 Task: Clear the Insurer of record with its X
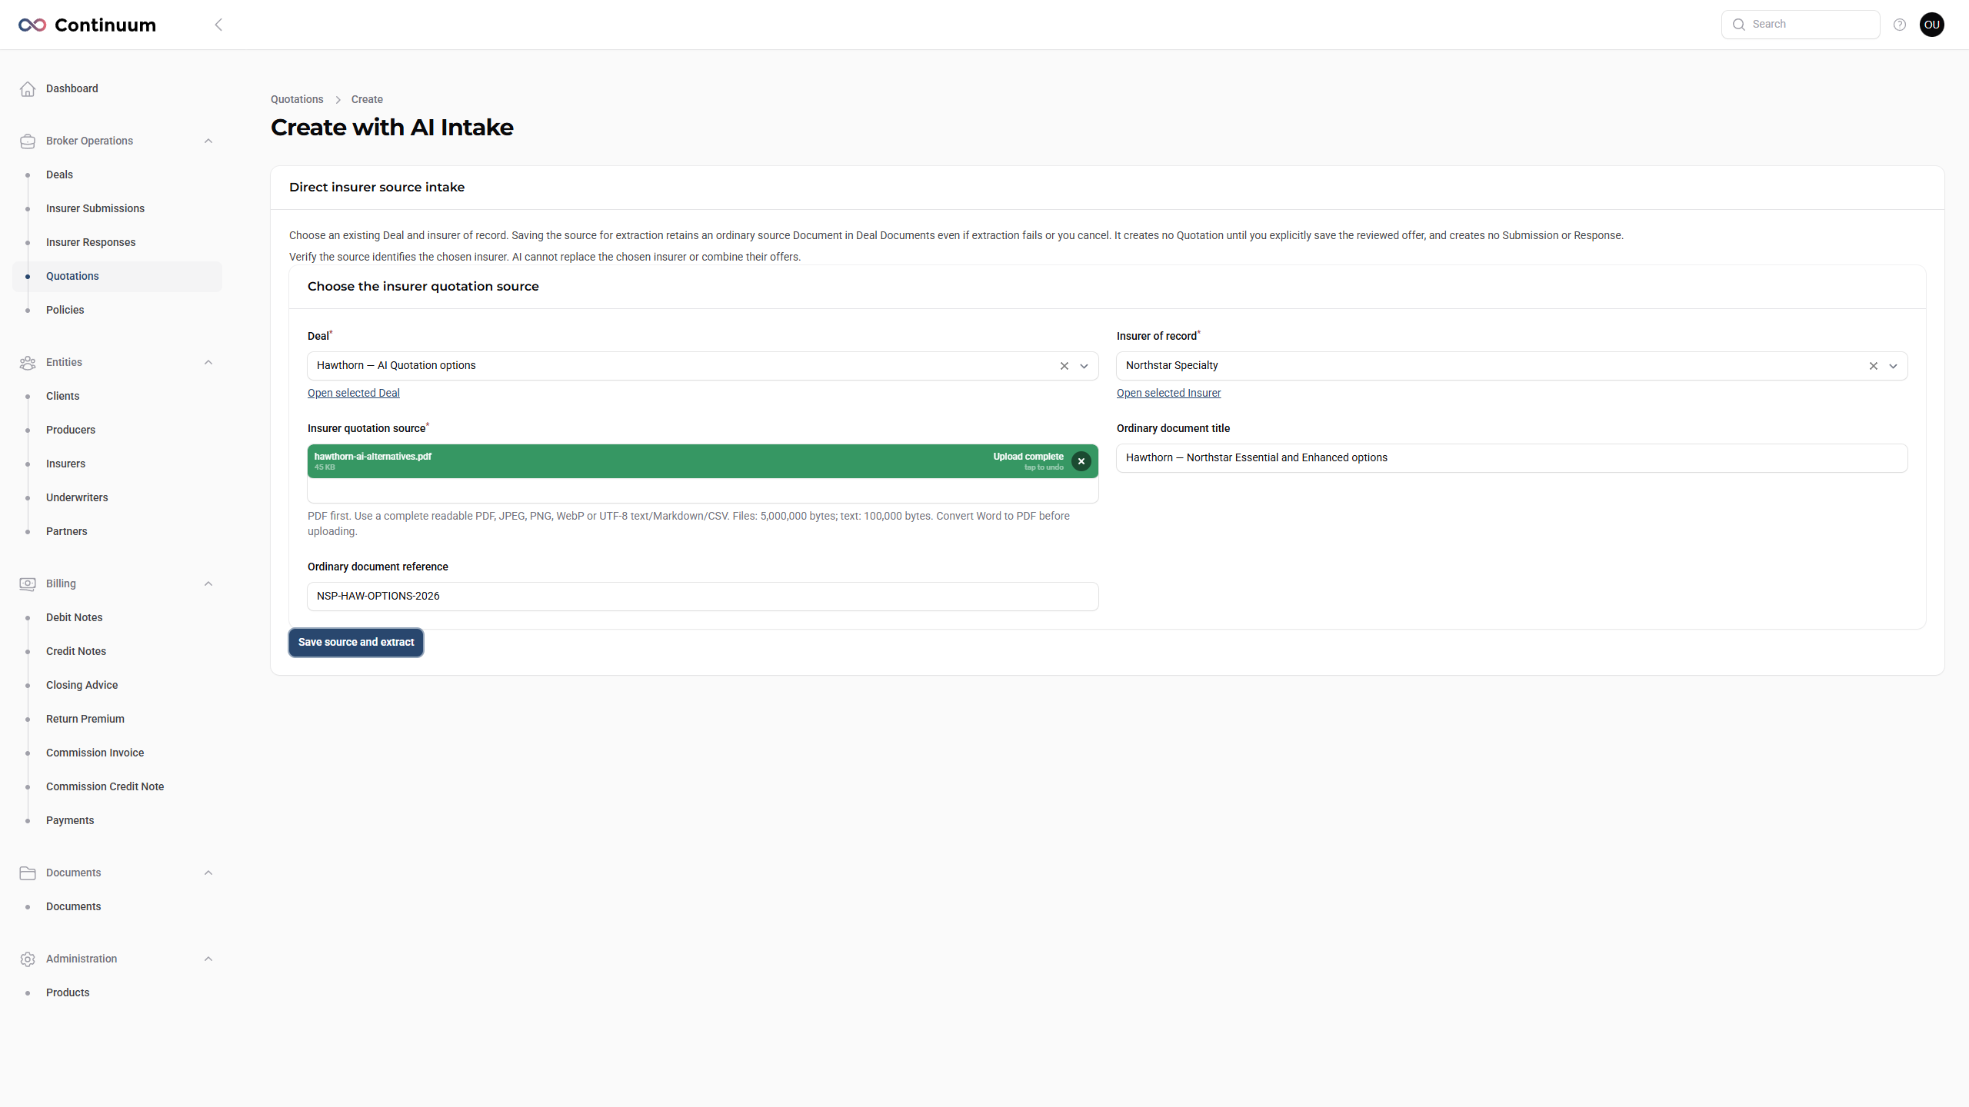1874,366
